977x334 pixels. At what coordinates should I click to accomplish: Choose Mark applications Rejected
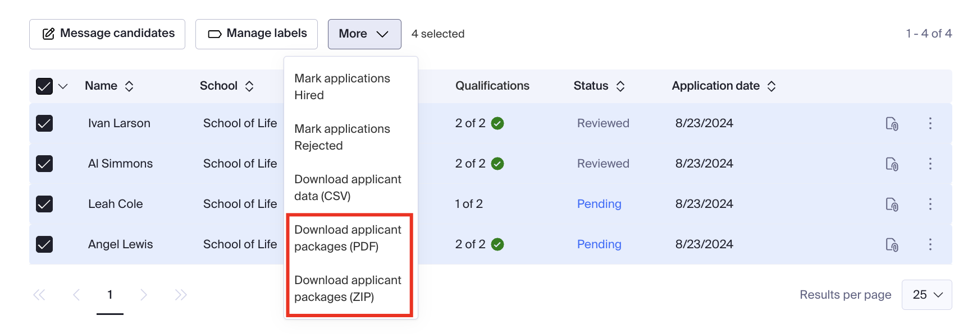350,137
